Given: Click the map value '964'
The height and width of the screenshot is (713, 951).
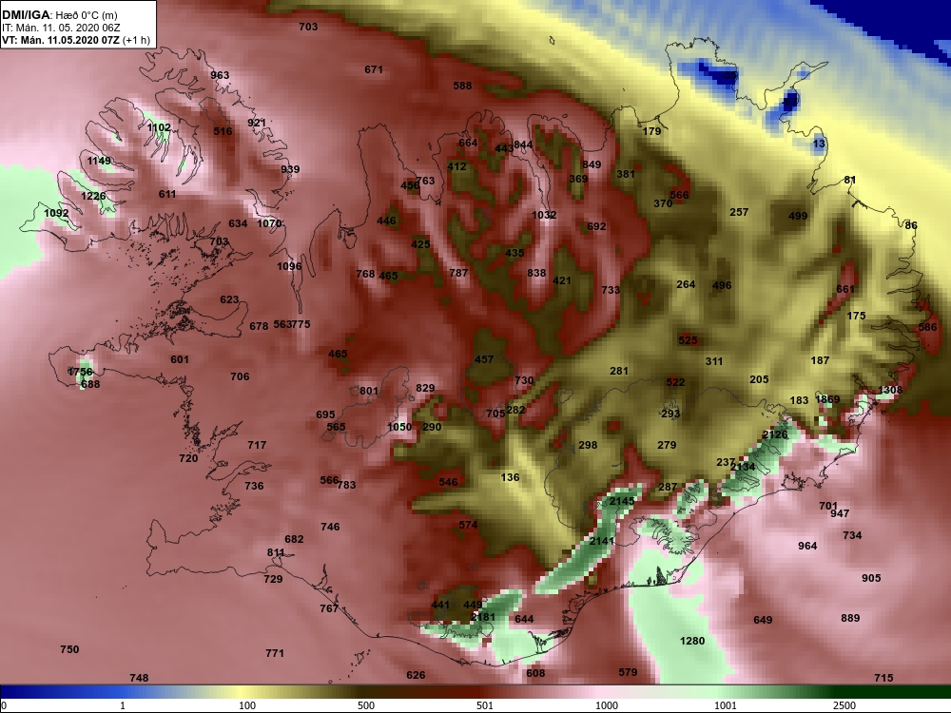Looking at the screenshot, I should [x=807, y=546].
